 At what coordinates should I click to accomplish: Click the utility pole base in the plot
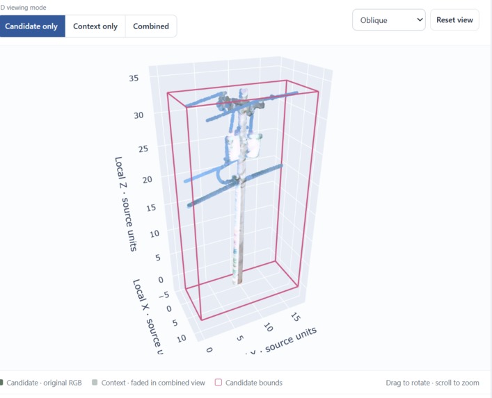pos(238,277)
